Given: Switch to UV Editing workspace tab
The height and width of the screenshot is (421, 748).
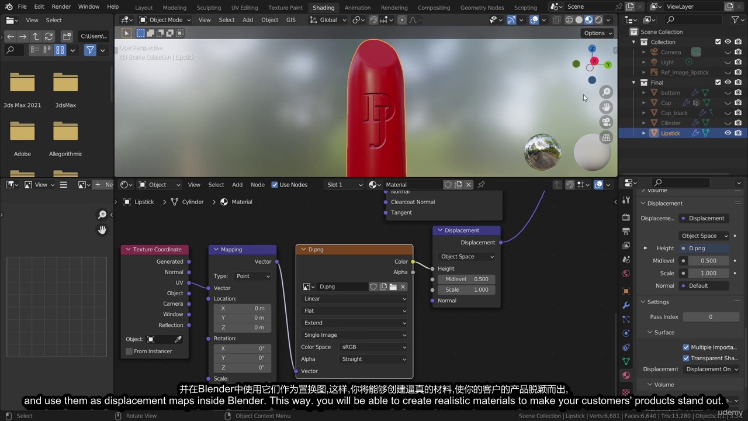Looking at the screenshot, I should point(244,8).
